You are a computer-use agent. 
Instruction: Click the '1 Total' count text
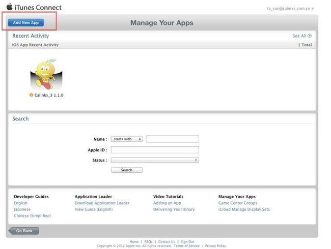(305, 45)
